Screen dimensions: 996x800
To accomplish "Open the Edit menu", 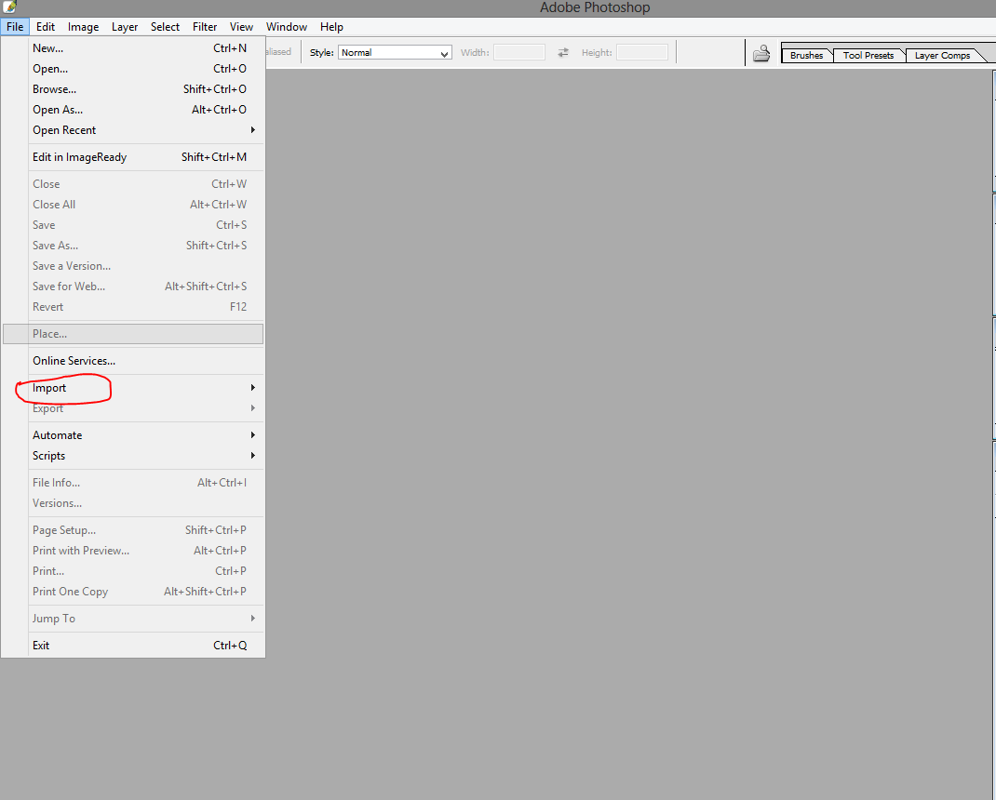I will (x=45, y=27).
